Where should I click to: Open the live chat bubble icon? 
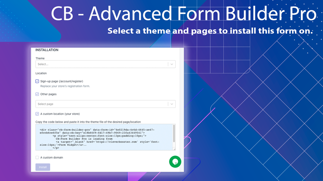(175, 162)
